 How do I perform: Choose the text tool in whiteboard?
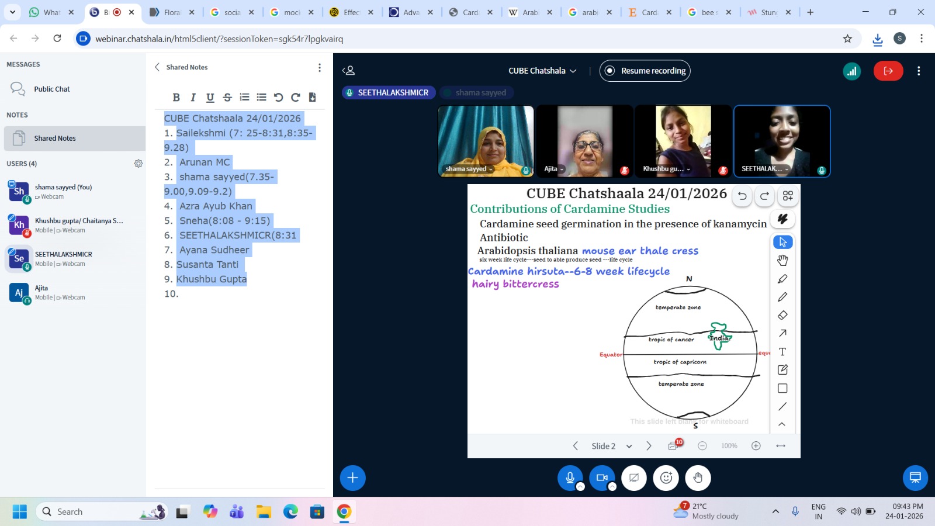click(782, 352)
